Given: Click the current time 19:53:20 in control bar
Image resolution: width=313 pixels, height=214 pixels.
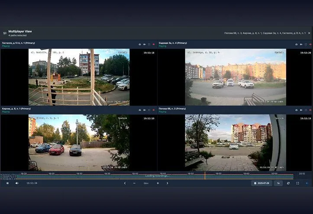Looking at the screenshot, I should tap(32, 183).
